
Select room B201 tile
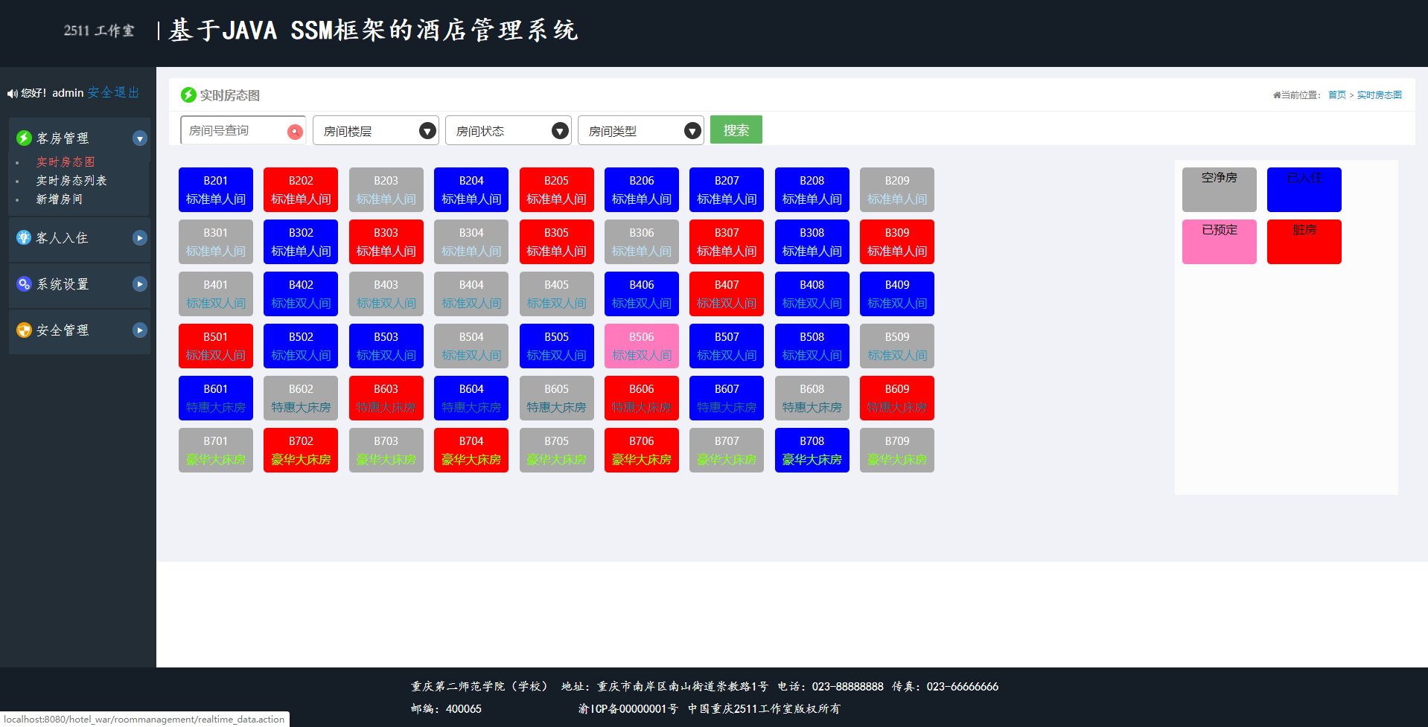pyautogui.click(x=216, y=190)
